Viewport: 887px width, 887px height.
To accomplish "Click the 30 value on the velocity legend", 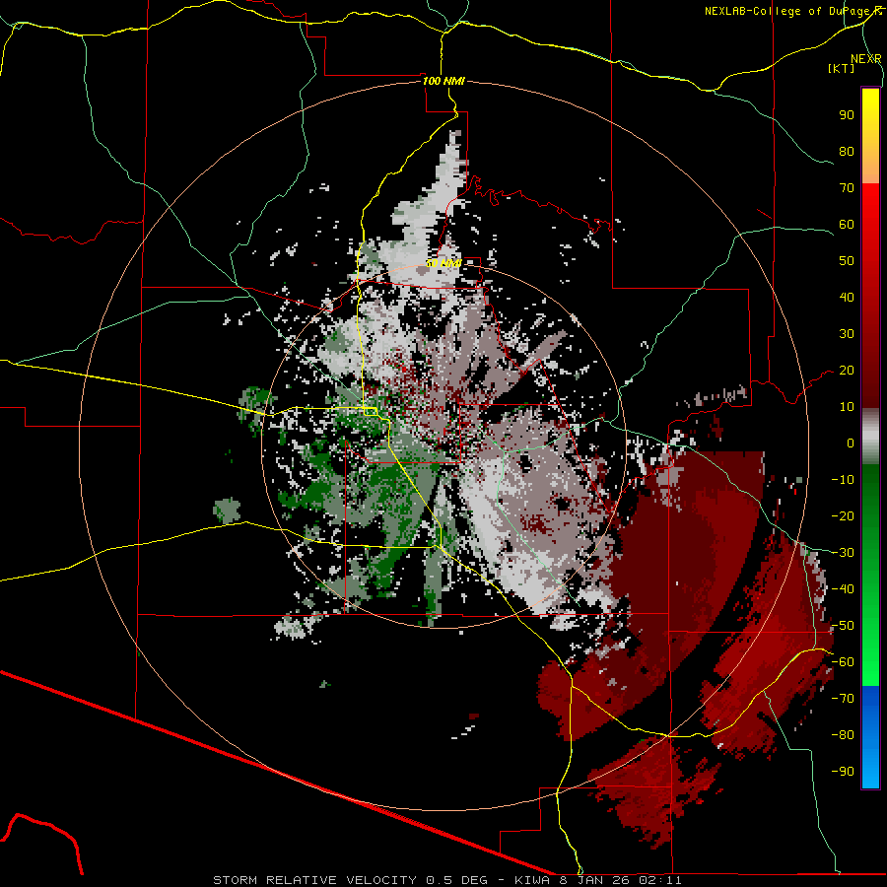I will [x=847, y=334].
